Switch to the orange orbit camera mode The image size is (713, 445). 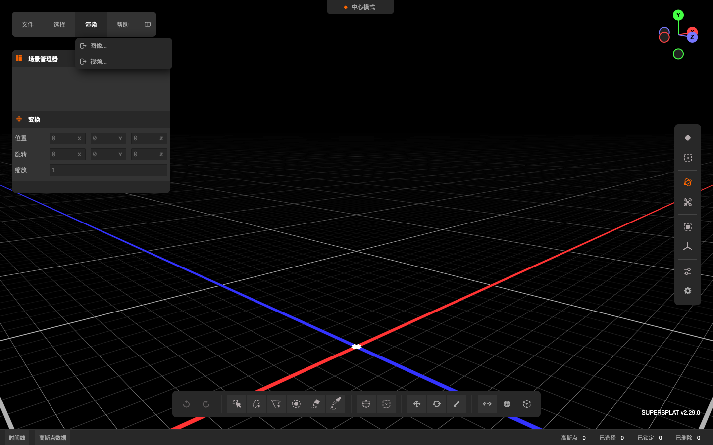pos(688,182)
